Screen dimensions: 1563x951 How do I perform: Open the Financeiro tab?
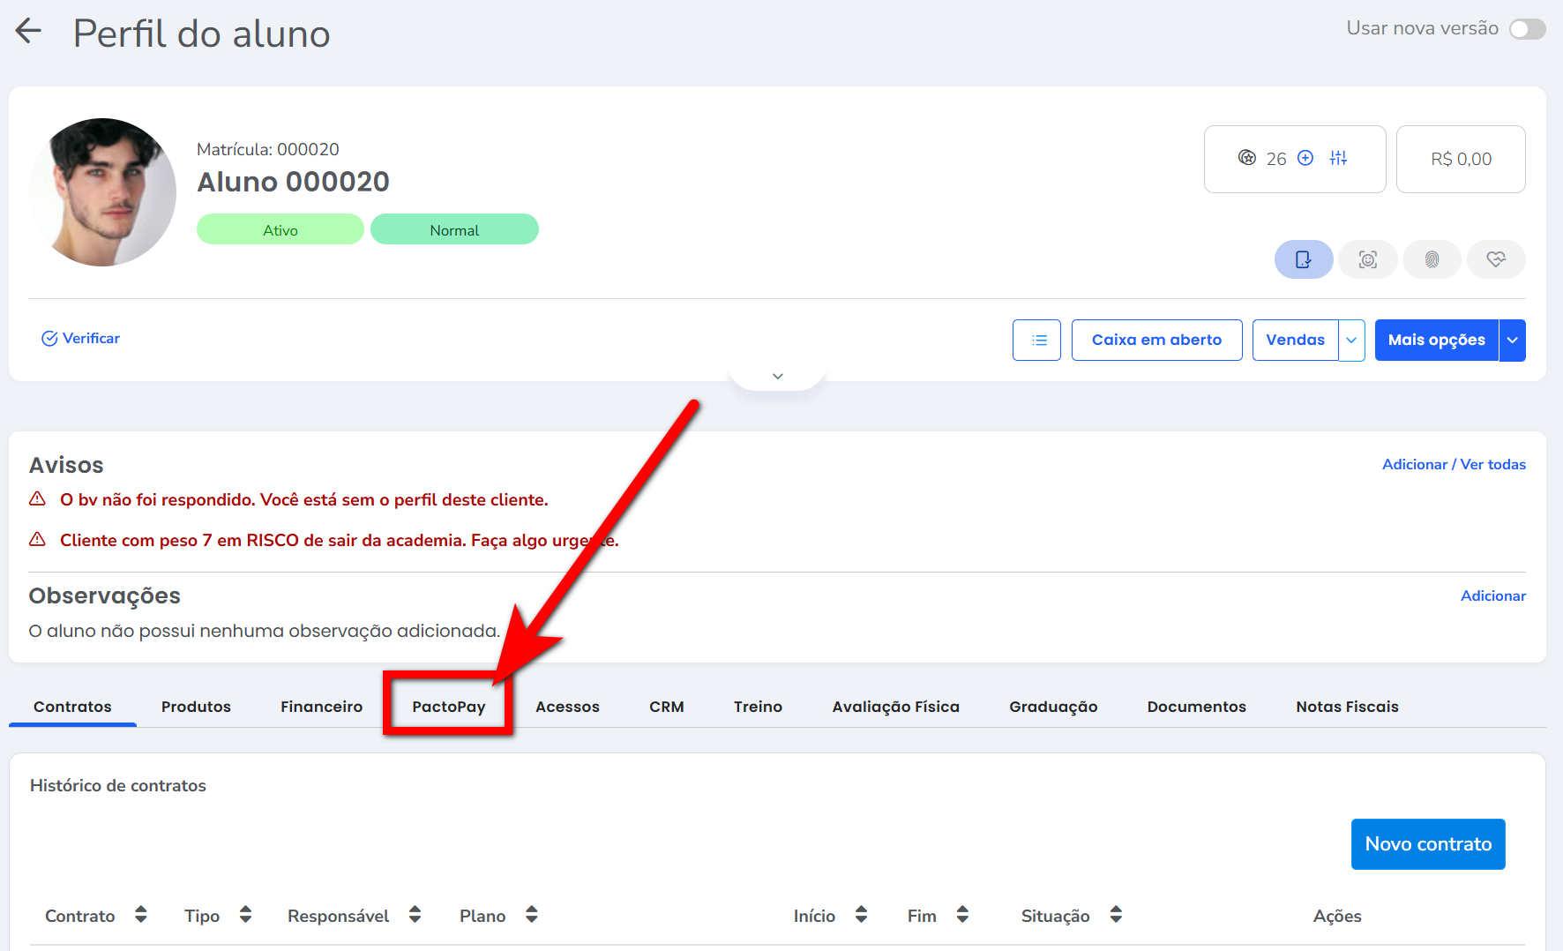(x=321, y=707)
